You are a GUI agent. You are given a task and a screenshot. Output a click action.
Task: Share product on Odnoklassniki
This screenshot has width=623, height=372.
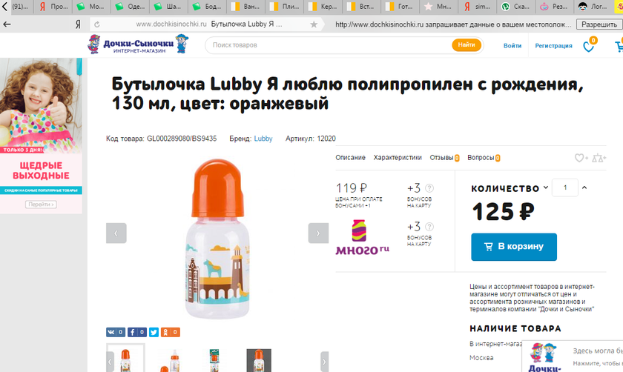(x=171, y=332)
